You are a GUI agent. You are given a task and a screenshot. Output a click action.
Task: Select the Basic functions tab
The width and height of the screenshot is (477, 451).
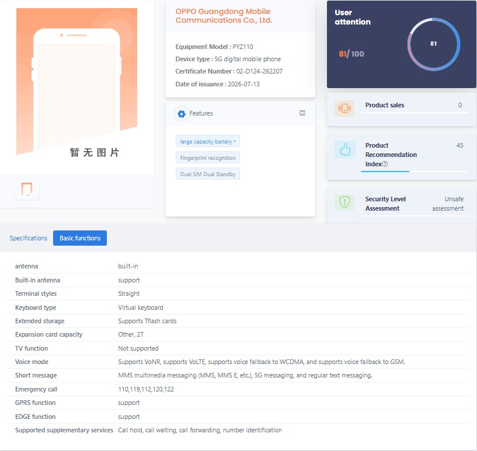point(80,238)
